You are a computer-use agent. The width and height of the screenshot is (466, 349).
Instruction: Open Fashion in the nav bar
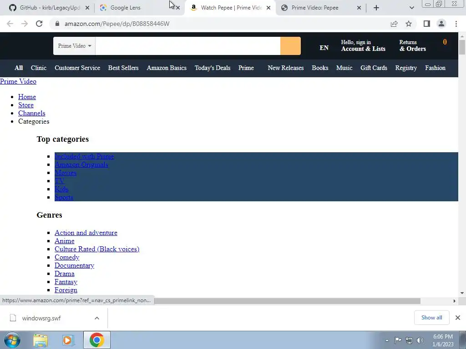435,68
